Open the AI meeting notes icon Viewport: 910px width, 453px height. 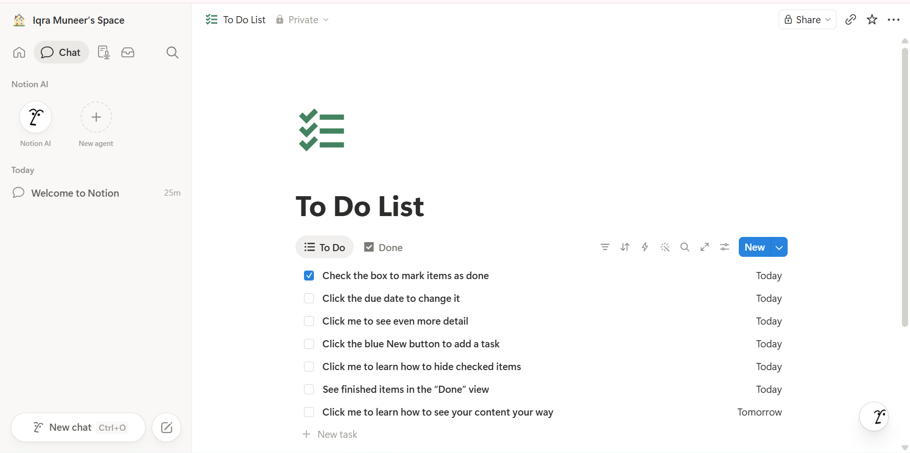[x=103, y=52]
